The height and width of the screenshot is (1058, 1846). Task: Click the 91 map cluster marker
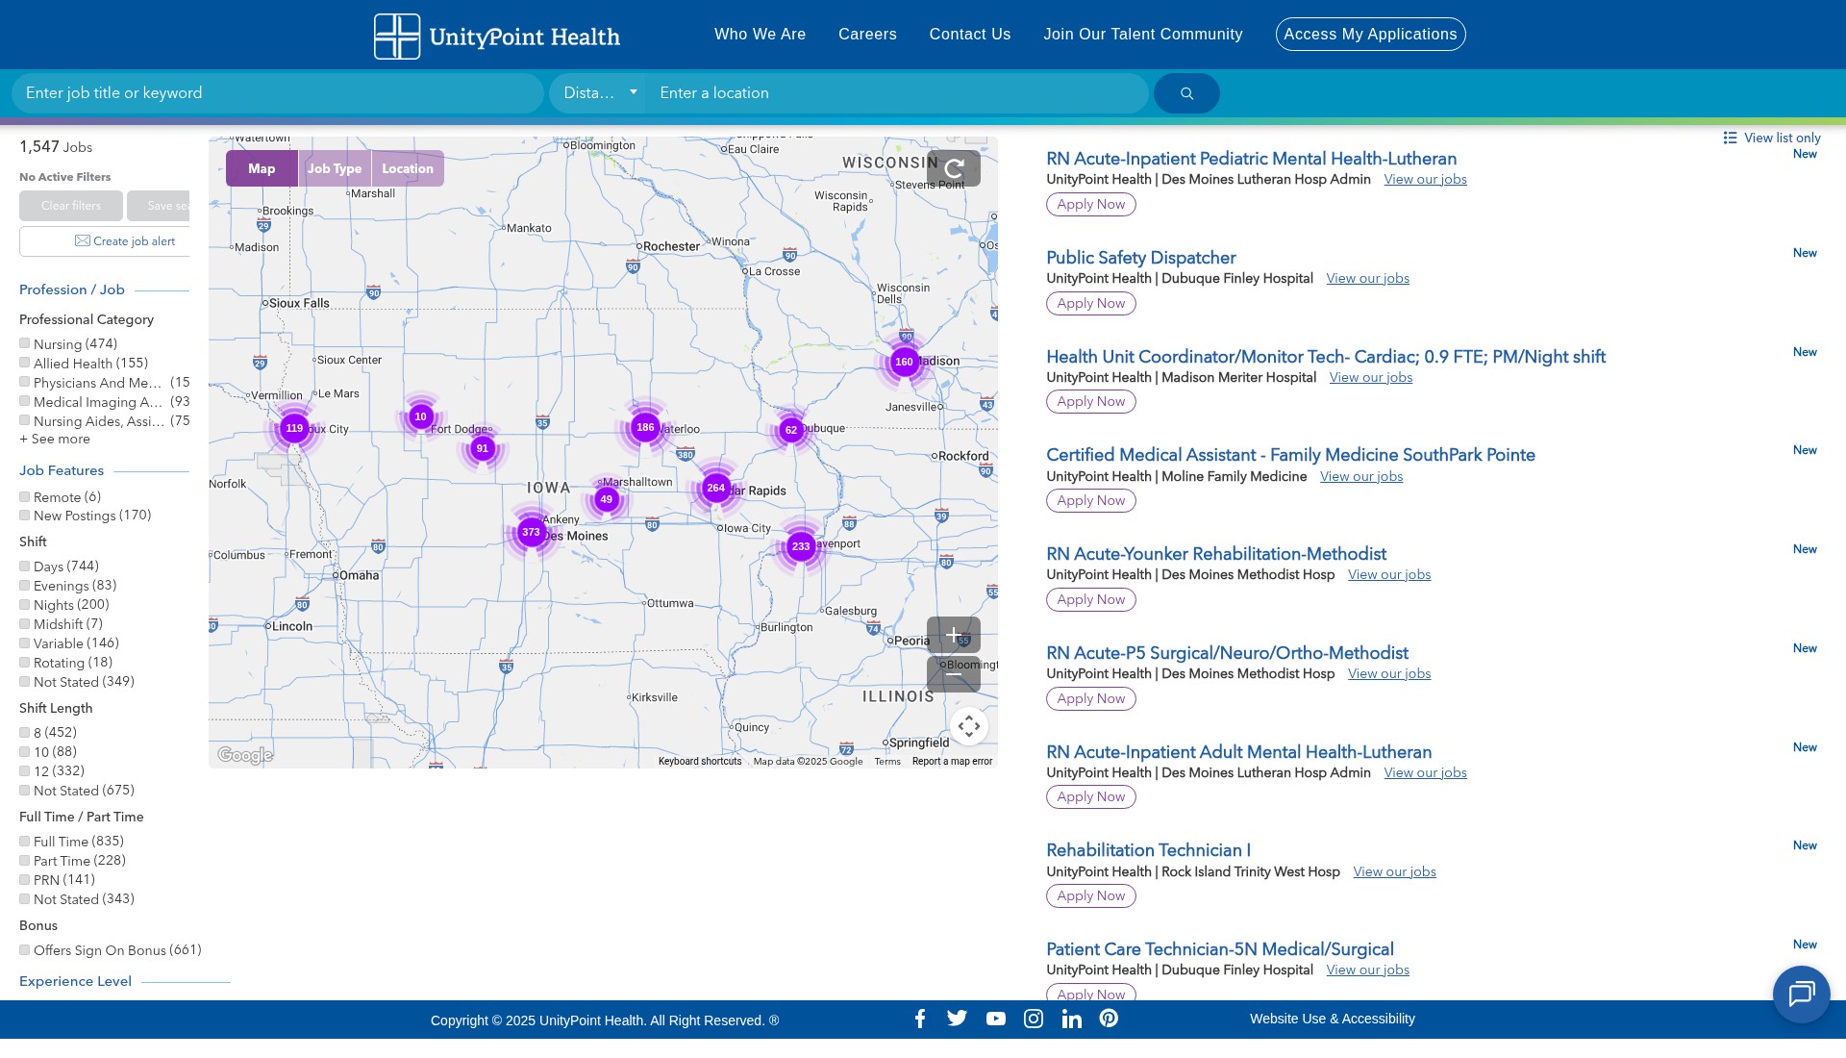click(483, 448)
